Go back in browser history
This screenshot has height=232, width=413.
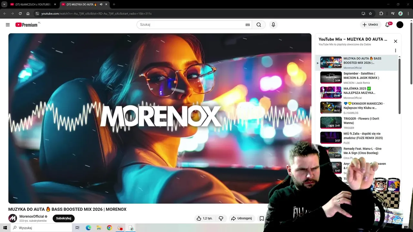point(5,14)
